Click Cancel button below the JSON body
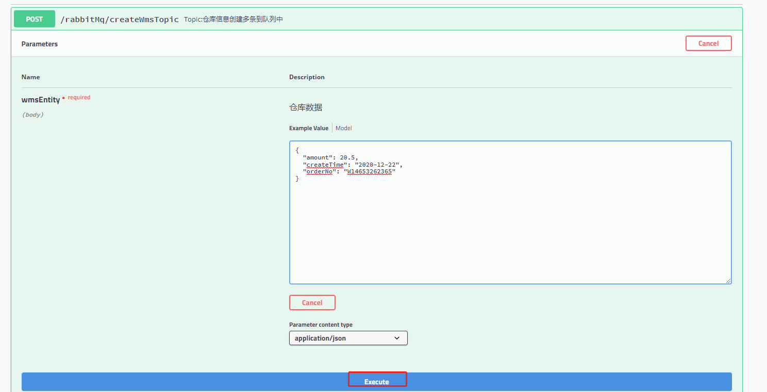The image size is (767, 392). pos(312,302)
